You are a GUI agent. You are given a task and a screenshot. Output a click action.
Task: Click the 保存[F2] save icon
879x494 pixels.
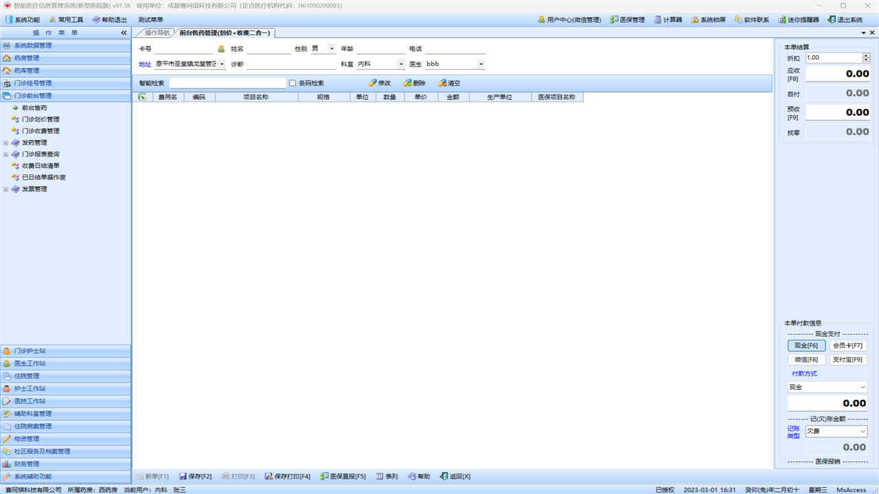195,476
